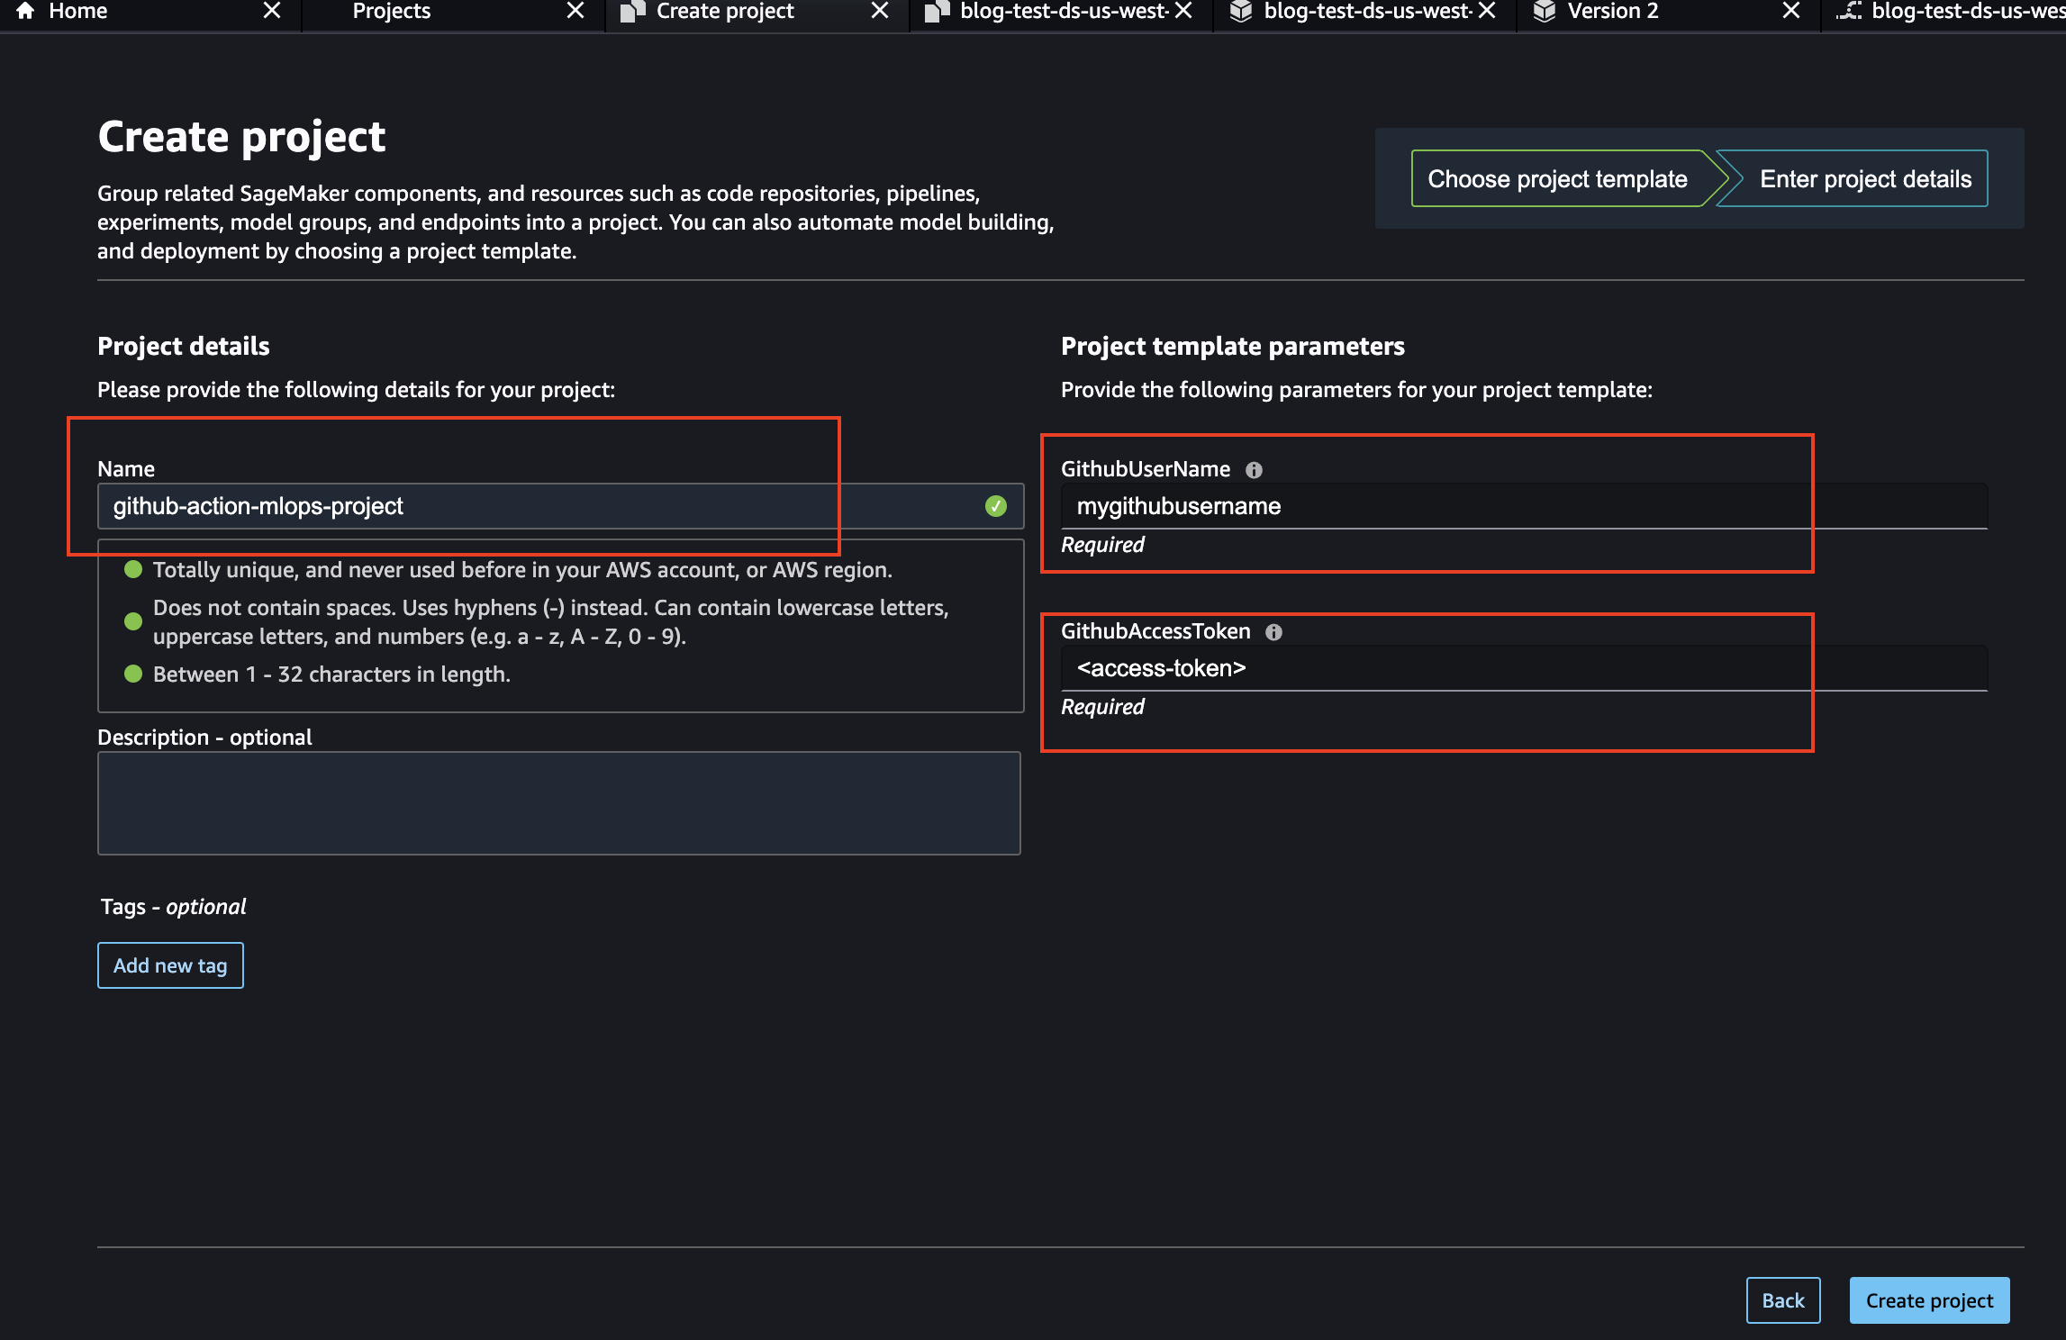Close the Projects tab

pyautogui.click(x=575, y=11)
